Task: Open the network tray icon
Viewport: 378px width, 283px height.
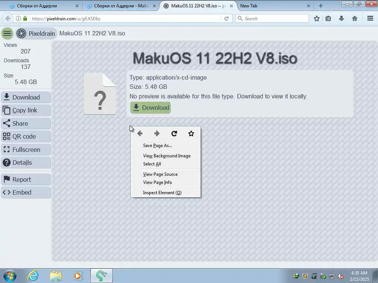Action: [x=332, y=276]
